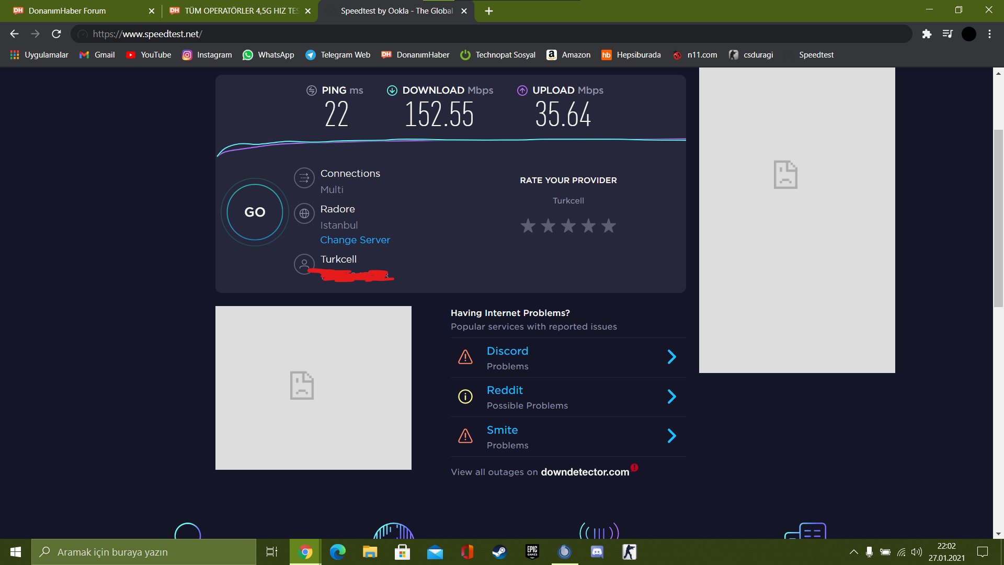Open the Discord outage link

pos(507,351)
